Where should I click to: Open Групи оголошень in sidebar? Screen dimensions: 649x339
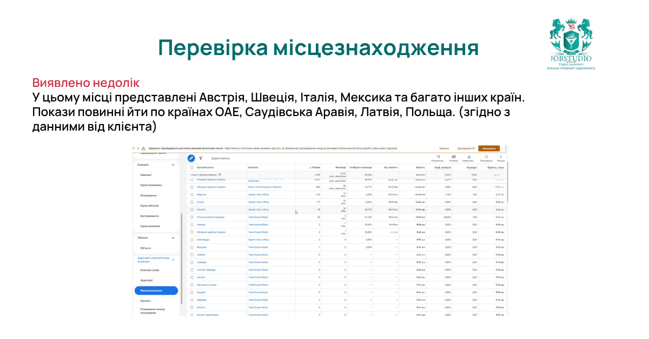pos(150,185)
